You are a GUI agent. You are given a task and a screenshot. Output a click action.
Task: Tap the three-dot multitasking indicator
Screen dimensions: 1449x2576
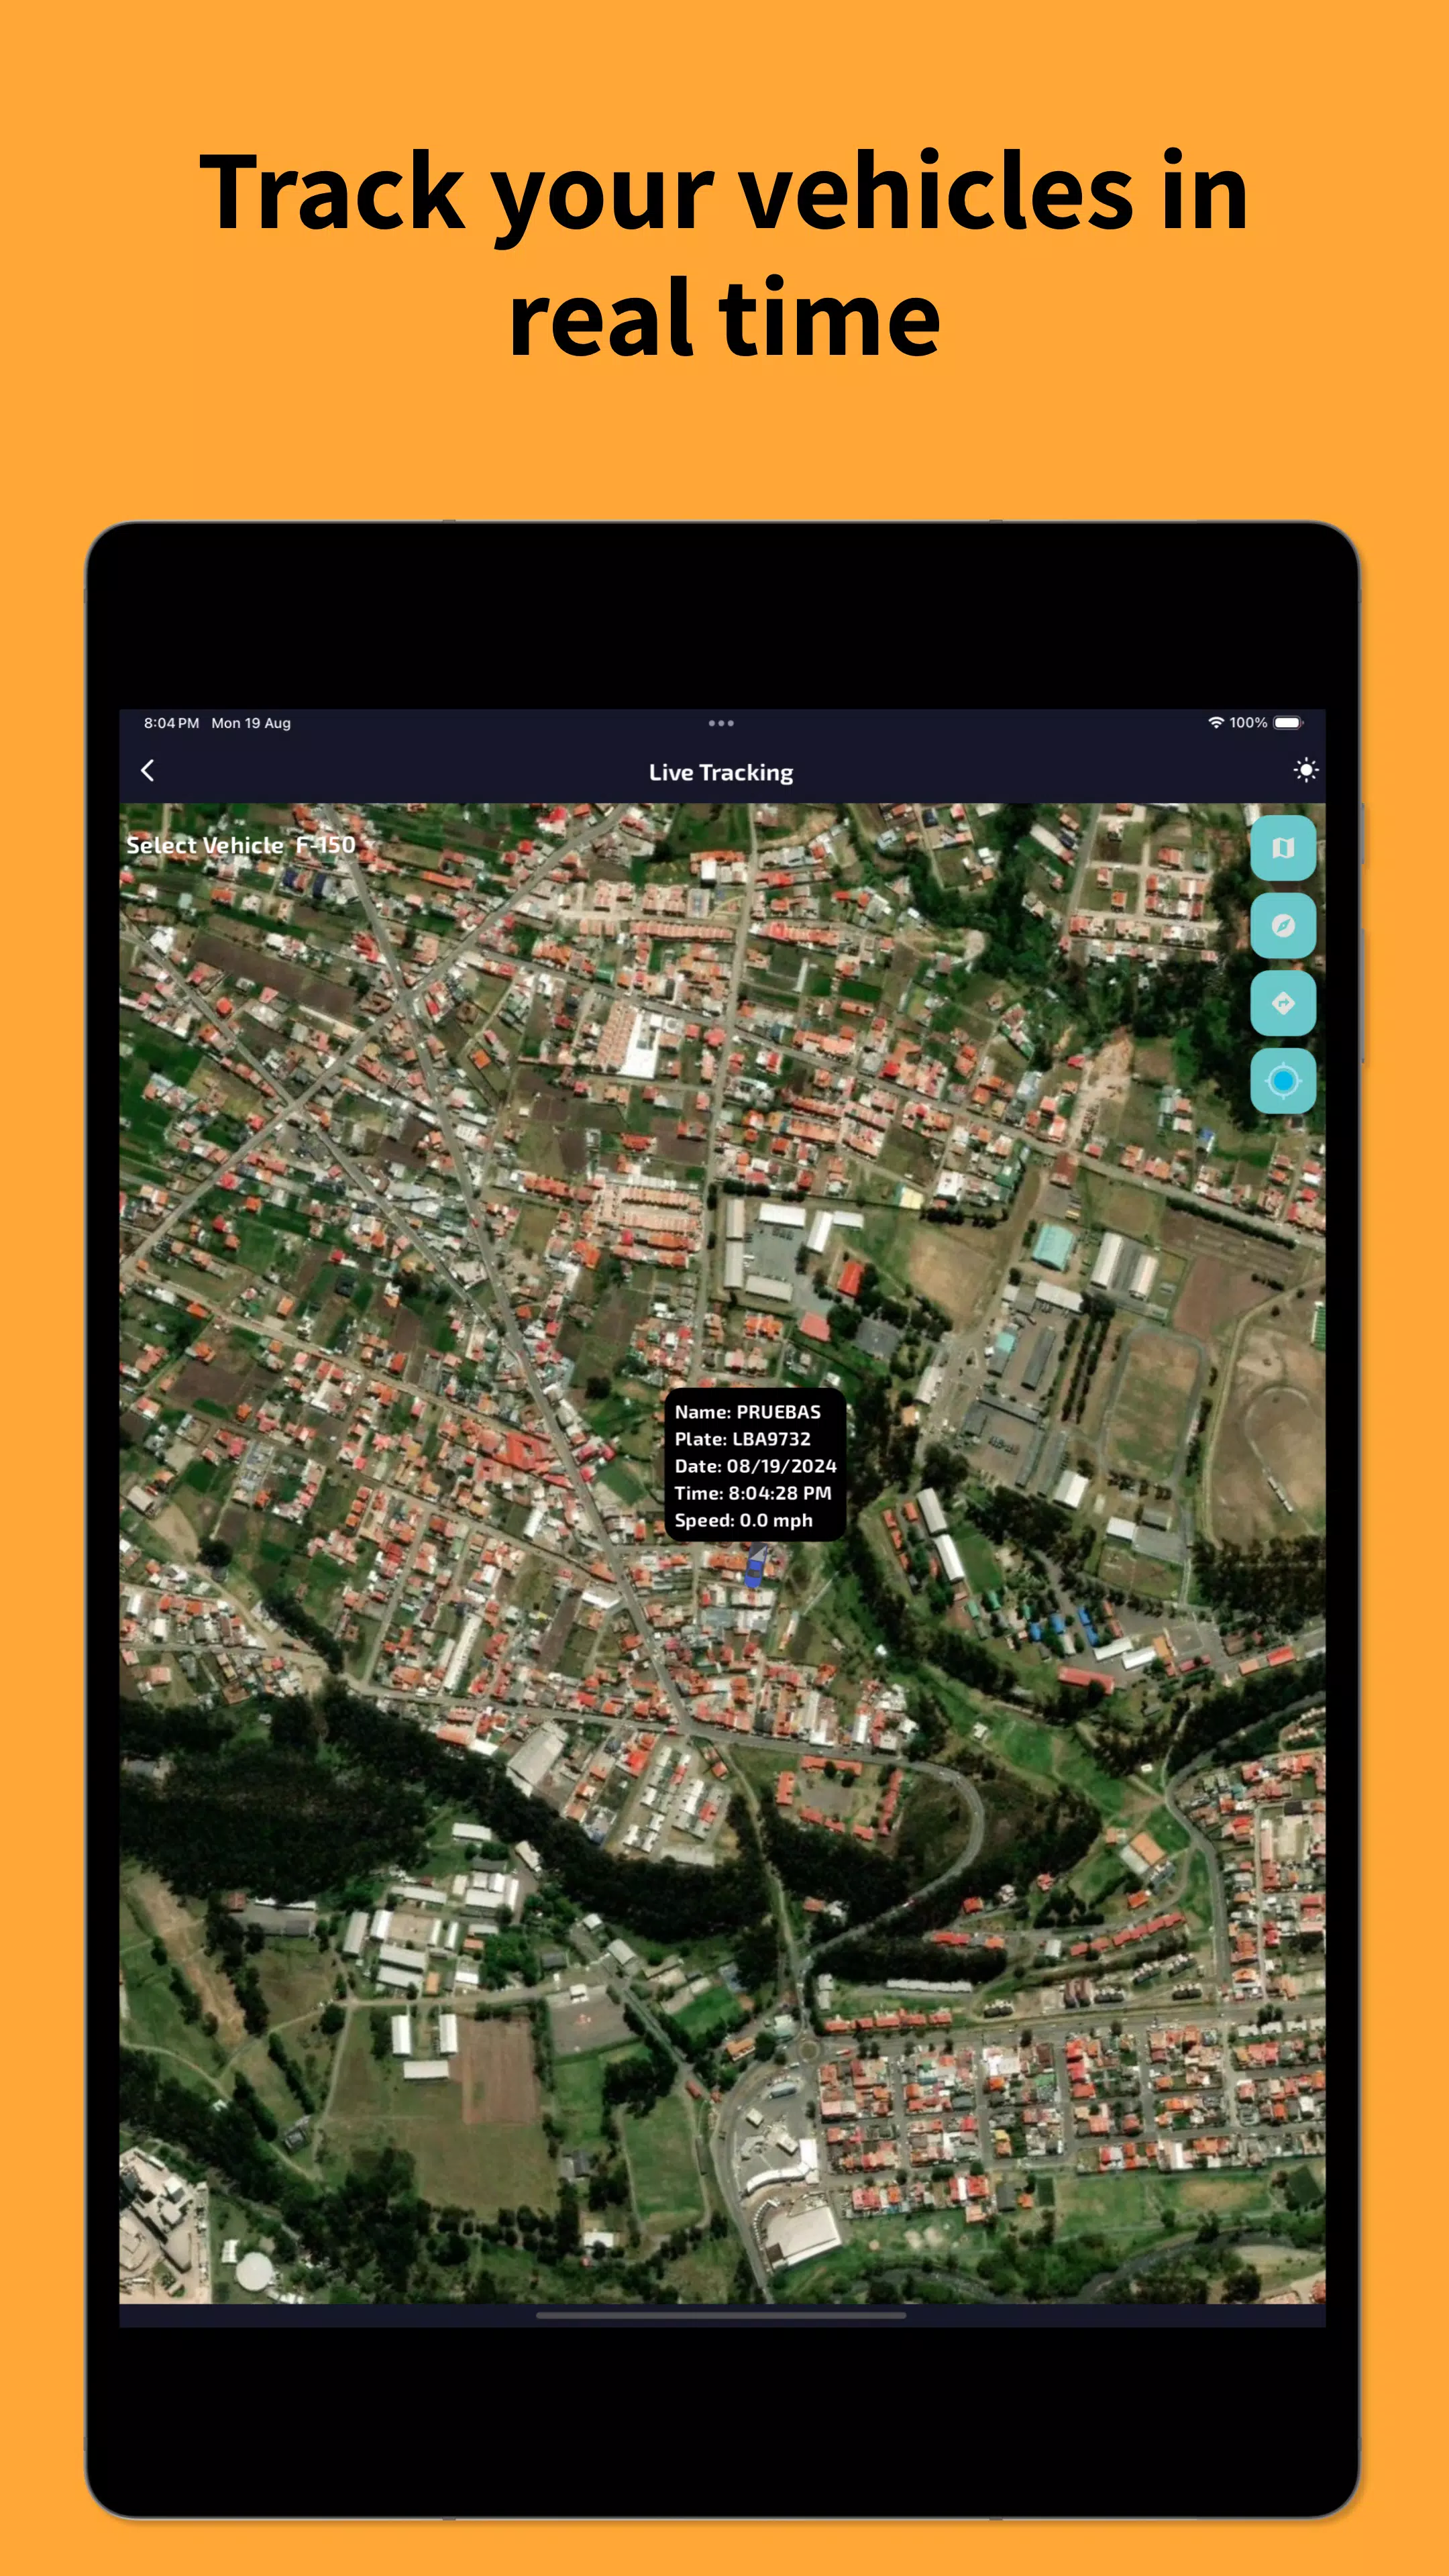click(721, 723)
